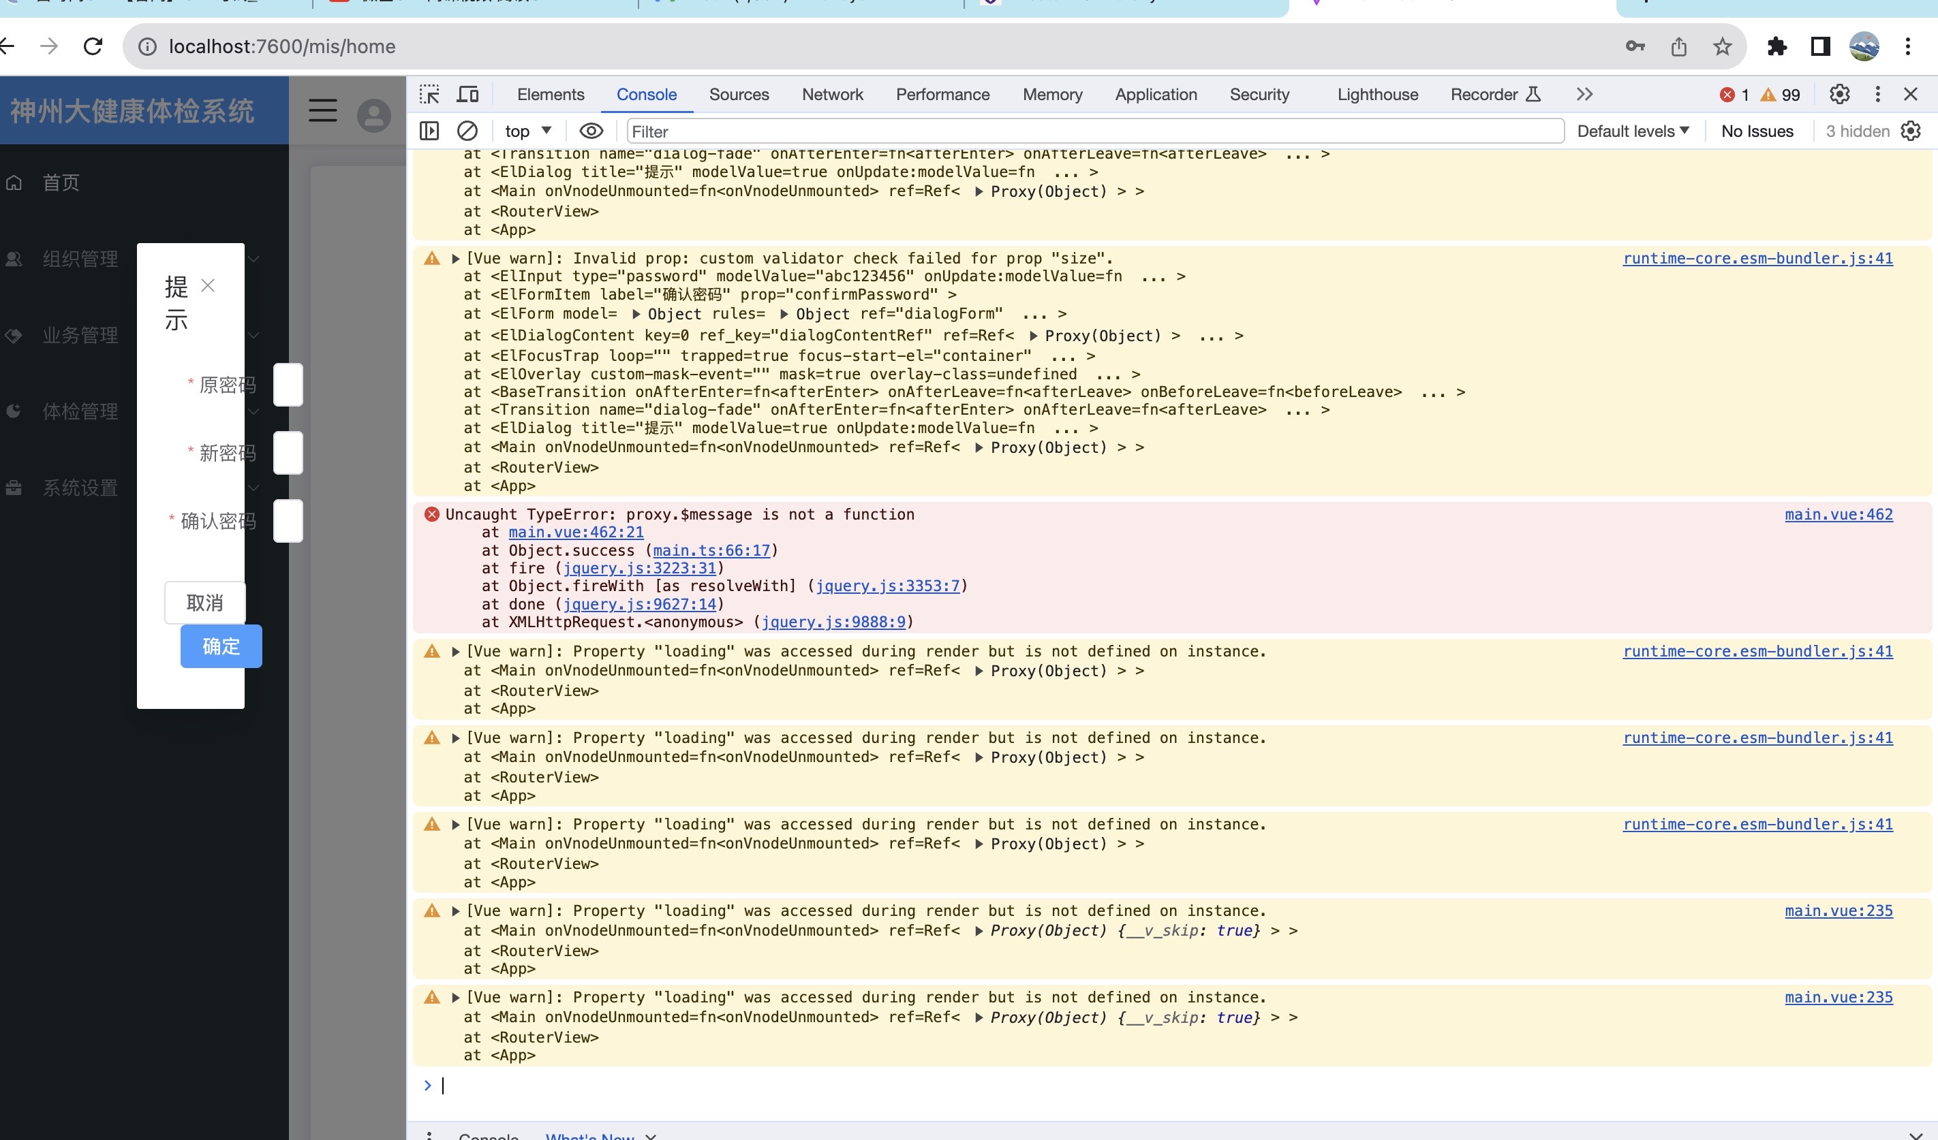This screenshot has height=1140, width=1938.
Task: Switch to the Sources tab
Action: click(739, 95)
